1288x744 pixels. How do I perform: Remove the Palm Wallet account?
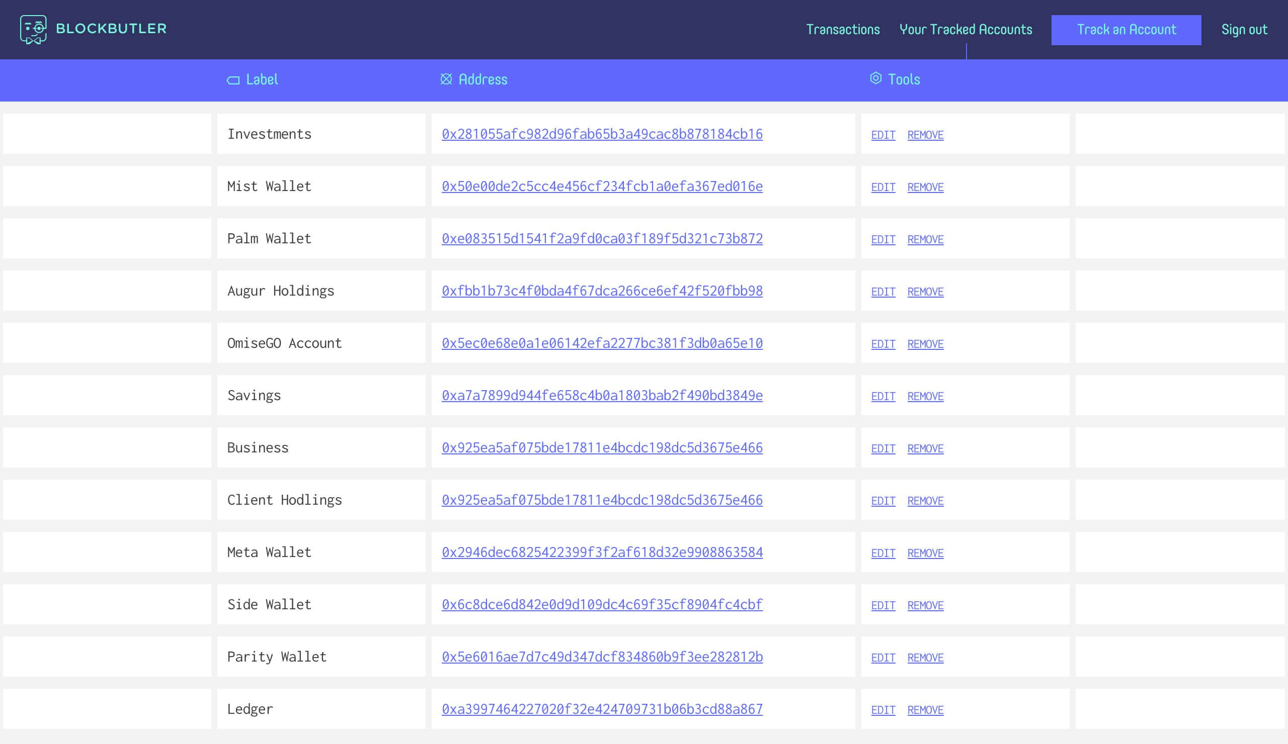click(x=925, y=239)
